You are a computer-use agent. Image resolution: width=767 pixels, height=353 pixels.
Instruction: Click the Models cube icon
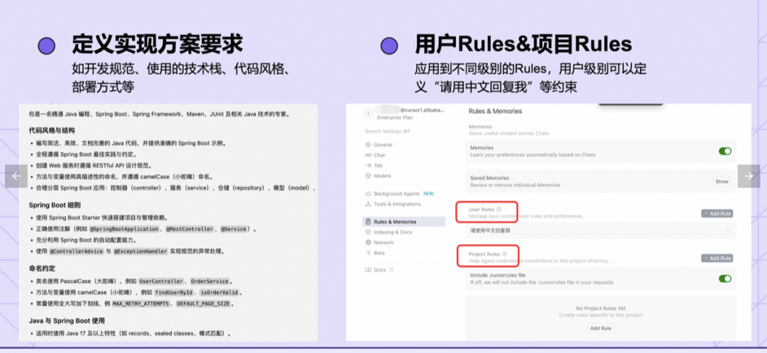368,176
